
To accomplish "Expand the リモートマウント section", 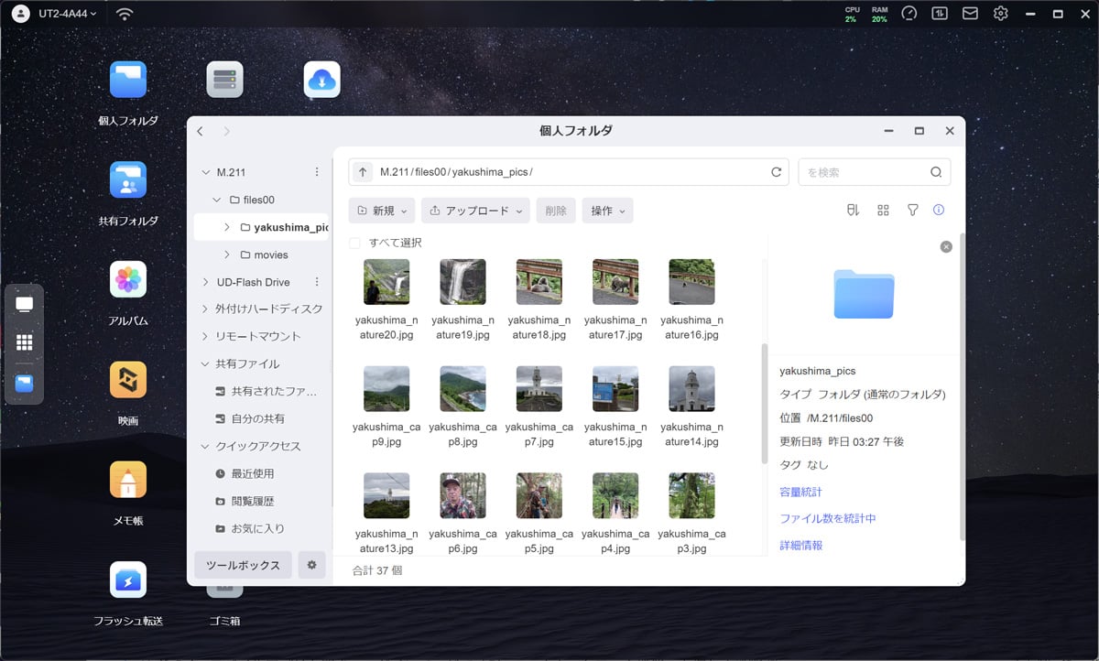I will point(205,337).
